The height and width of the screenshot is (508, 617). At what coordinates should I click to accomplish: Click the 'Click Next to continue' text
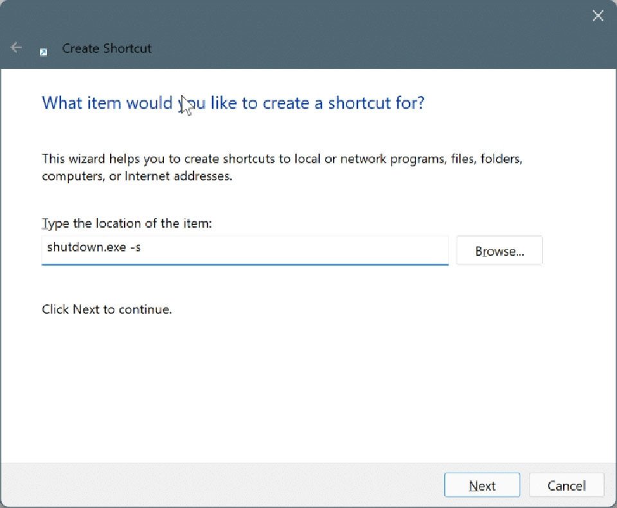(x=107, y=309)
